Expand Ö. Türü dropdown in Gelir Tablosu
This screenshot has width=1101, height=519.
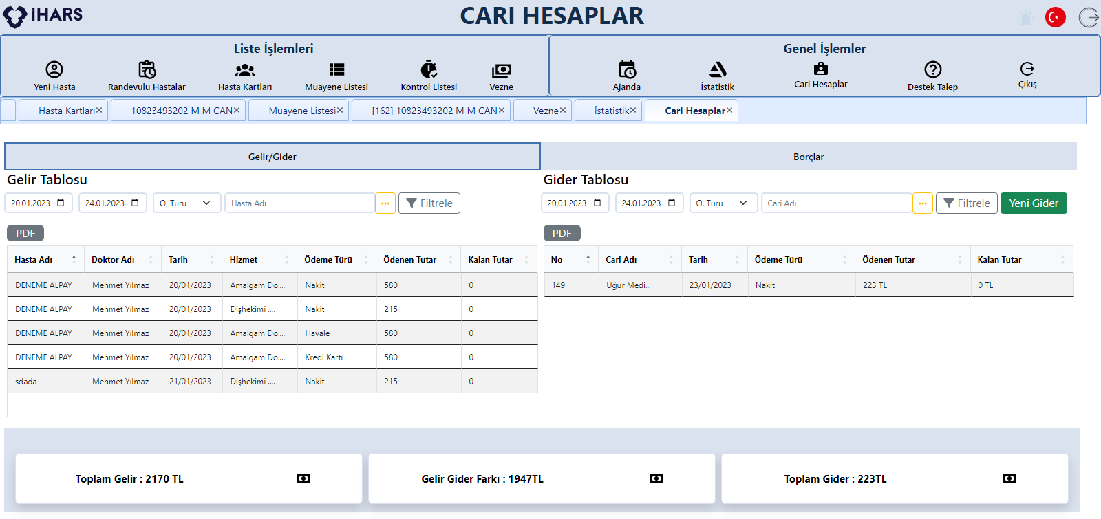tap(186, 203)
